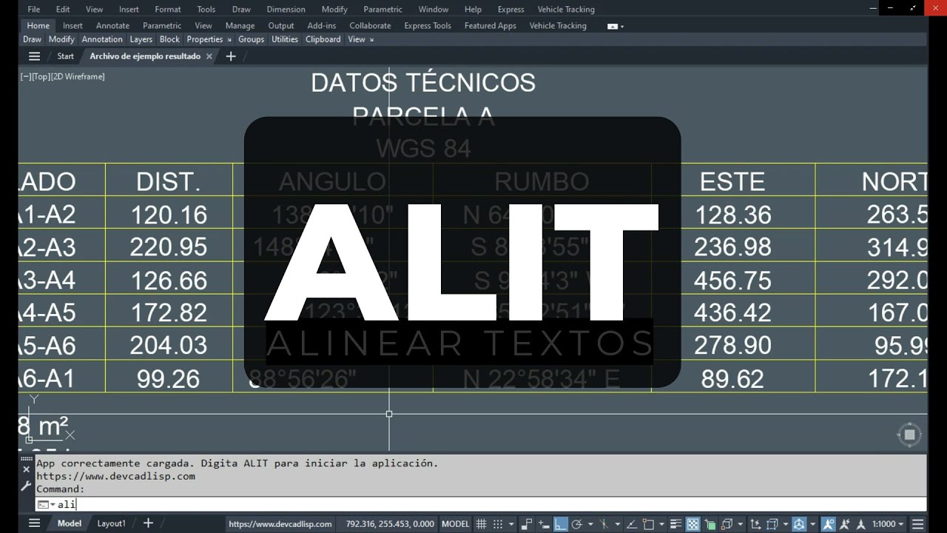Toggle ortho mode on status bar
This screenshot has height=533, width=947.
point(560,524)
